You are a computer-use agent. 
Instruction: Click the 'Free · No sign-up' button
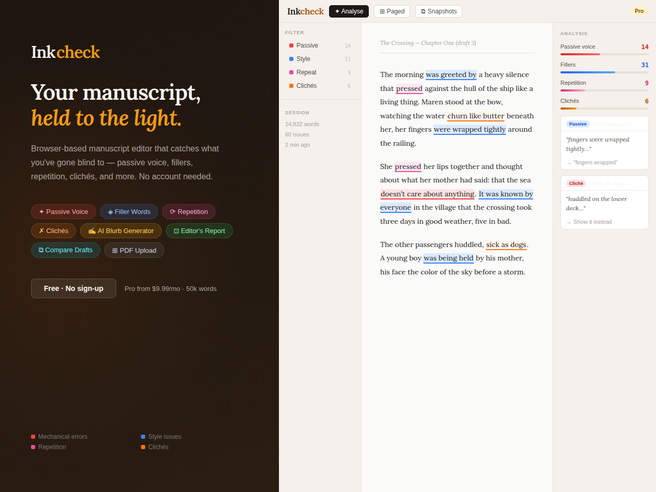pos(73,288)
